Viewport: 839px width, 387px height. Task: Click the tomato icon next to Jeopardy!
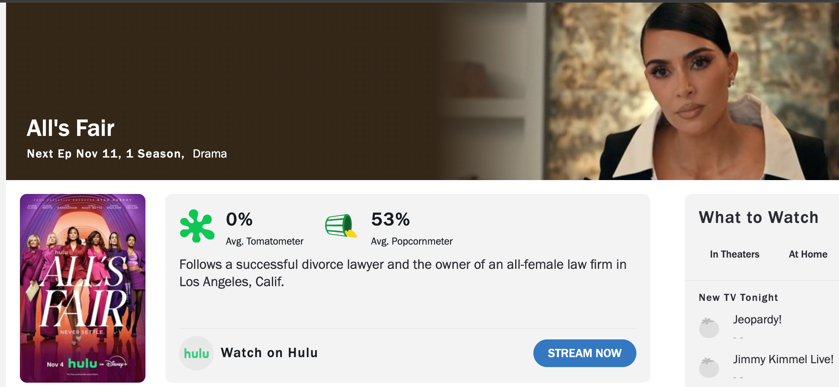710,328
